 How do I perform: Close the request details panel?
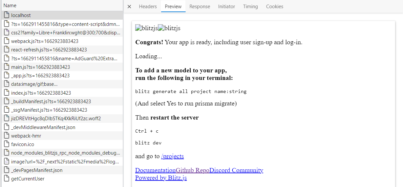[x=129, y=7]
